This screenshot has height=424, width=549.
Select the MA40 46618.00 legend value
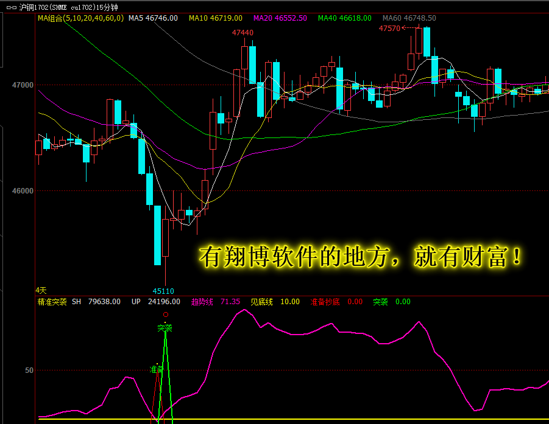coord(344,18)
